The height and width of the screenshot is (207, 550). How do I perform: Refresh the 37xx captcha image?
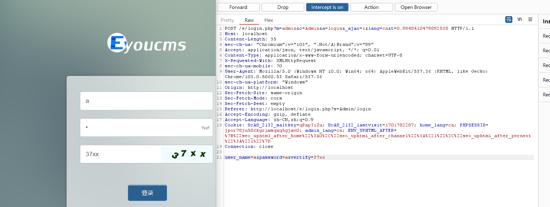187,154
